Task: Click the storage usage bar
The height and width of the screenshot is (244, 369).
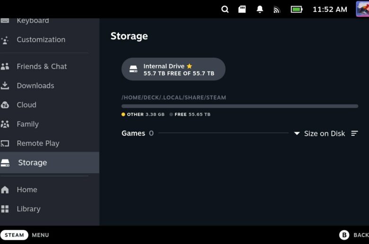Action: [x=240, y=106]
